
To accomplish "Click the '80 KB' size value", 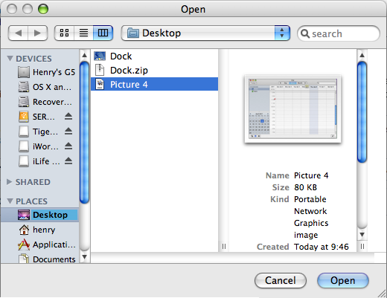I will tap(305, 187).
